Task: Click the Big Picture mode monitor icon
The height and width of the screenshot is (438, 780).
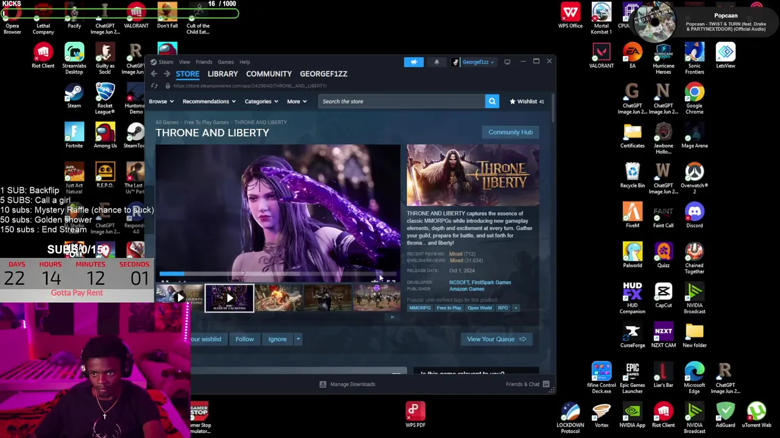Action: point(507,61)
